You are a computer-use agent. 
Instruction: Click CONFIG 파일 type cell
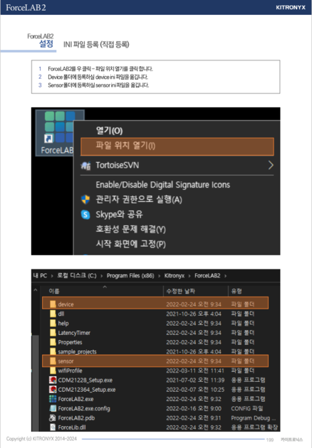click(x=247, y=409)
